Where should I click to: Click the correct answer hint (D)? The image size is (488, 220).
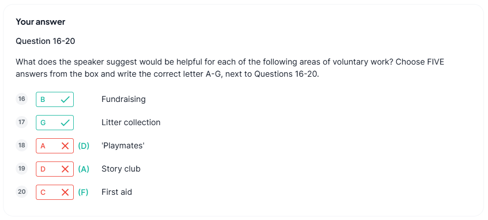83,146
